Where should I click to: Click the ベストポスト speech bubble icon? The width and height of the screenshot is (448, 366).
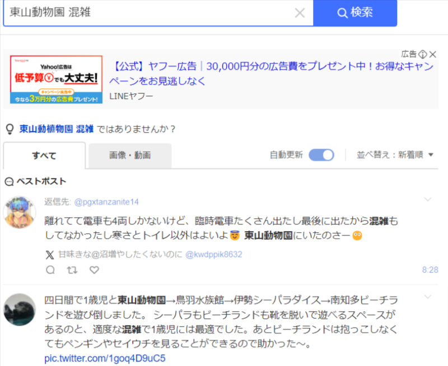pos(9,181)
